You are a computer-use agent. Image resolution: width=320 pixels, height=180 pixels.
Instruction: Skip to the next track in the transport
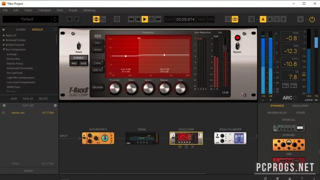pos(158,19)
